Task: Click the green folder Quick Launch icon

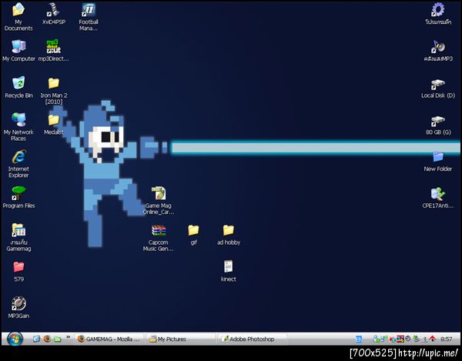Action: point(58,339)
